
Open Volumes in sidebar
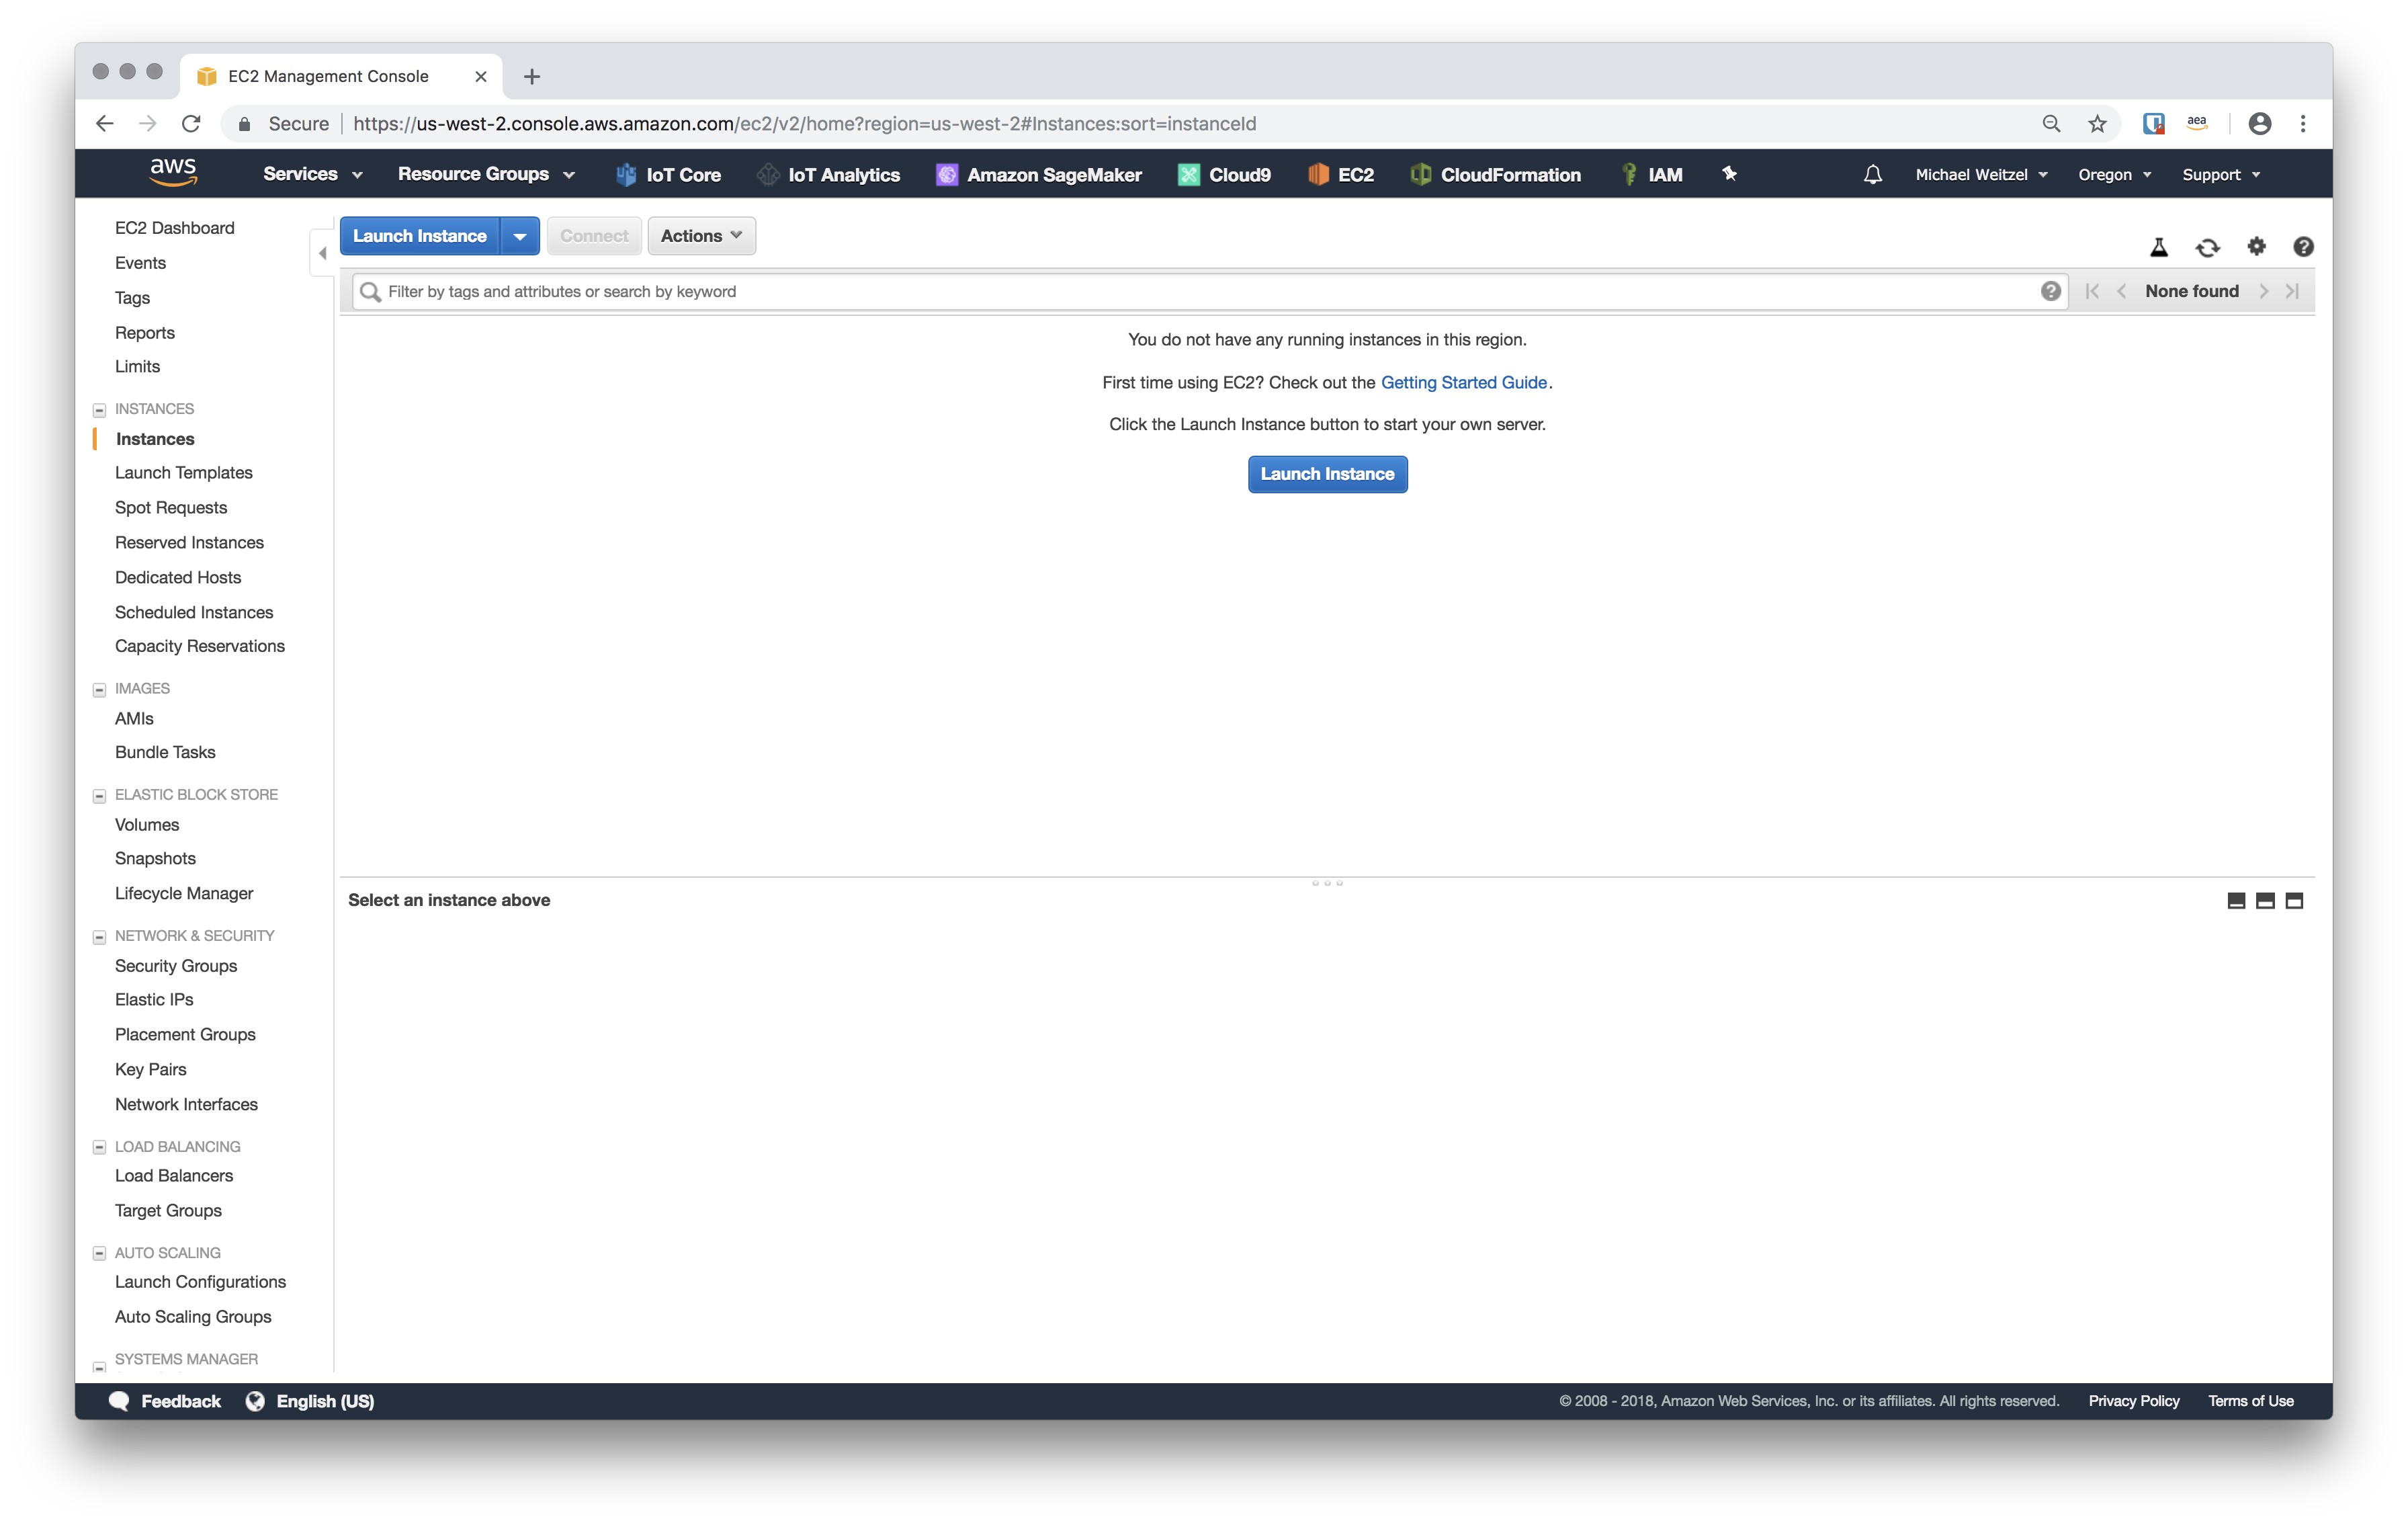(147, 825)
